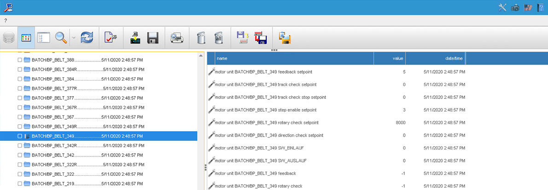Viewport: 548px width, 190px height.
Task: Click the magnifying glass search icon
Action: click(62, 37)
